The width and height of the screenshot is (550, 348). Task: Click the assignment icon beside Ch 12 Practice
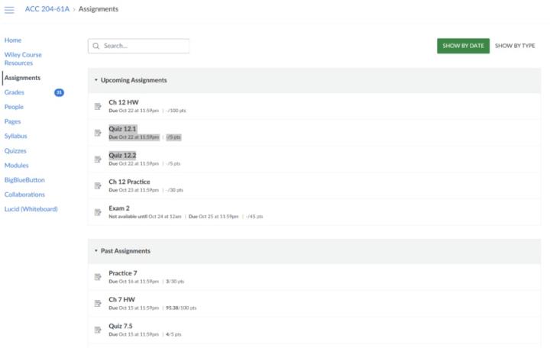(98, 185)
